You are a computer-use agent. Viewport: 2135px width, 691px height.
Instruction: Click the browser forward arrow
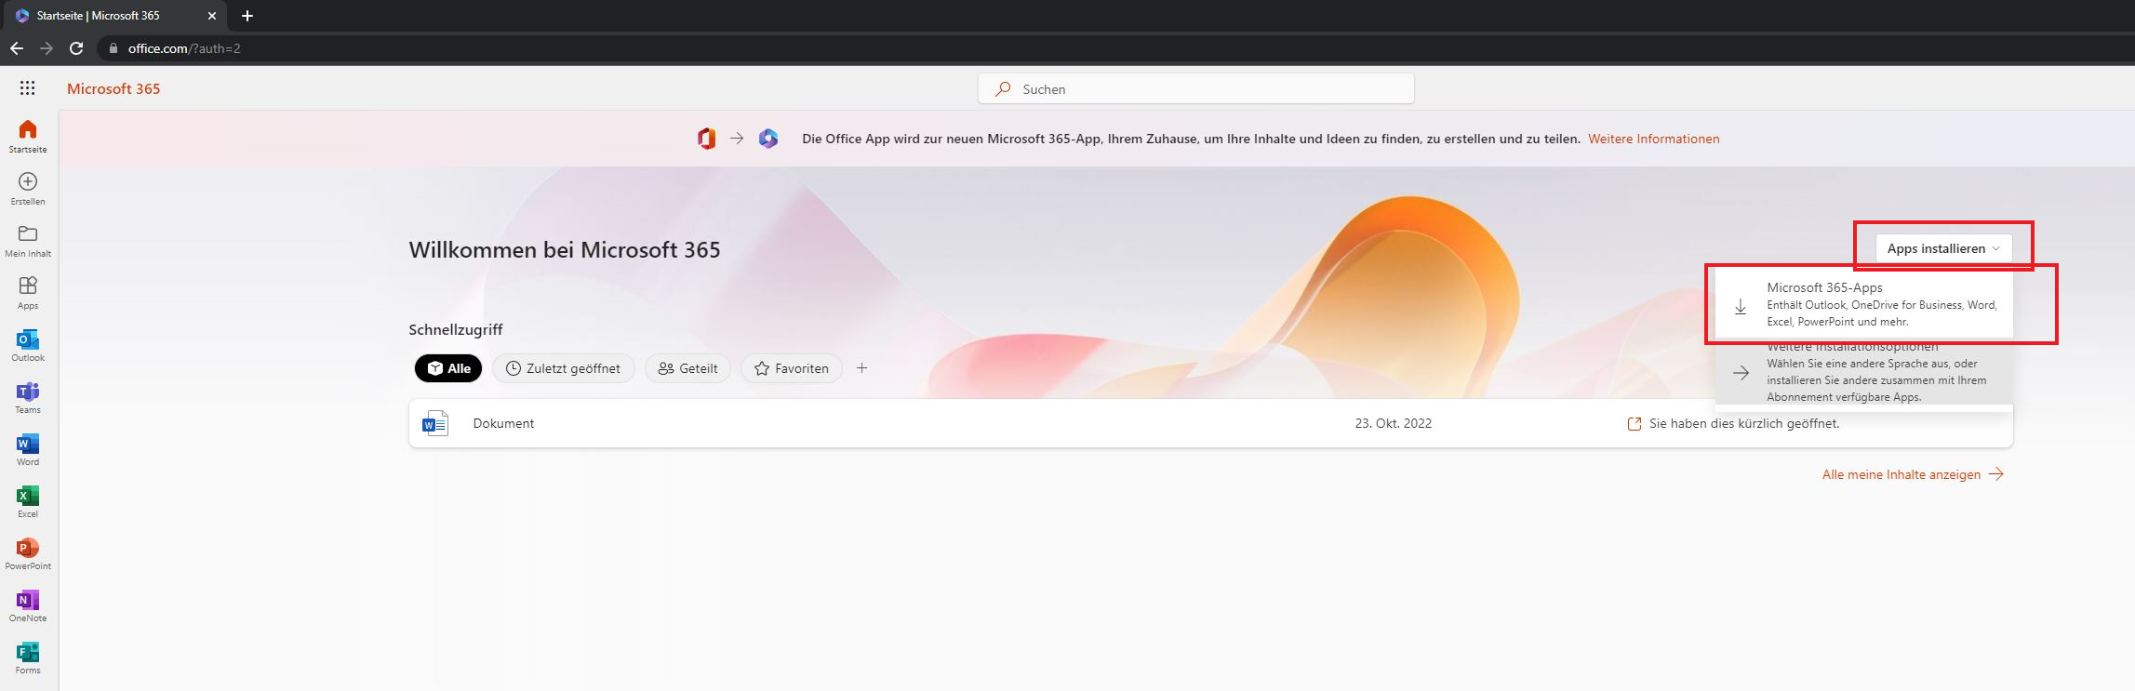[47, 48]
